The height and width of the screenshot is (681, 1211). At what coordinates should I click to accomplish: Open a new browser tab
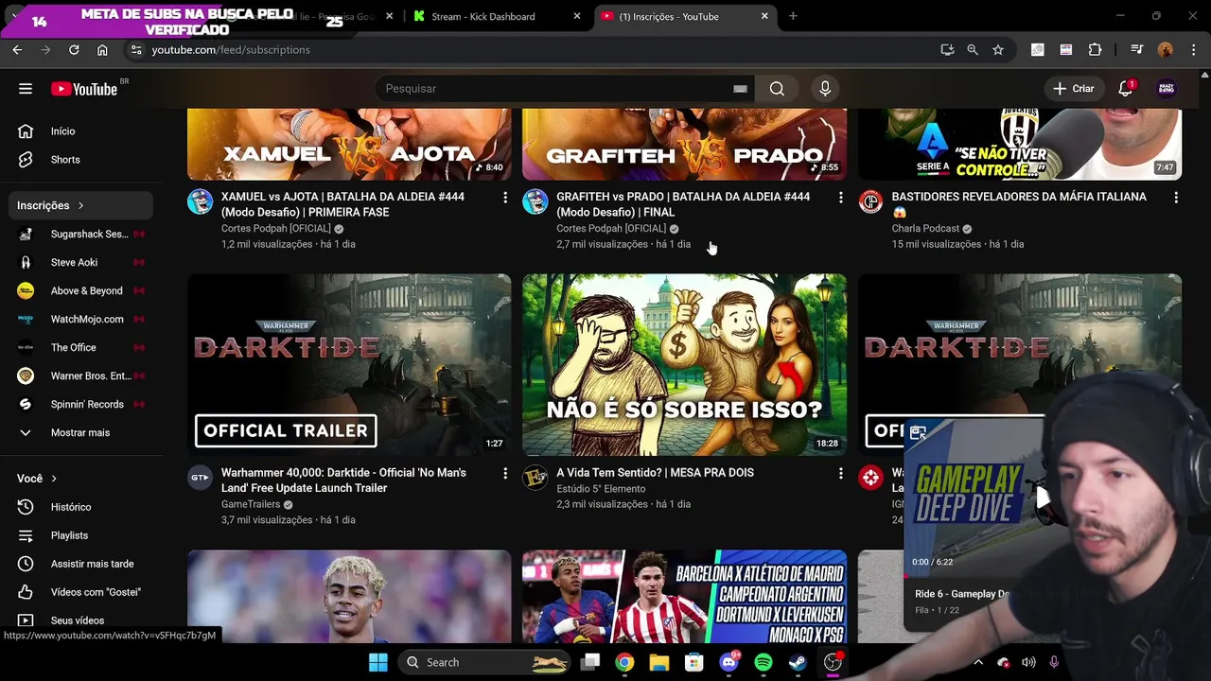[x=793, y=16]
